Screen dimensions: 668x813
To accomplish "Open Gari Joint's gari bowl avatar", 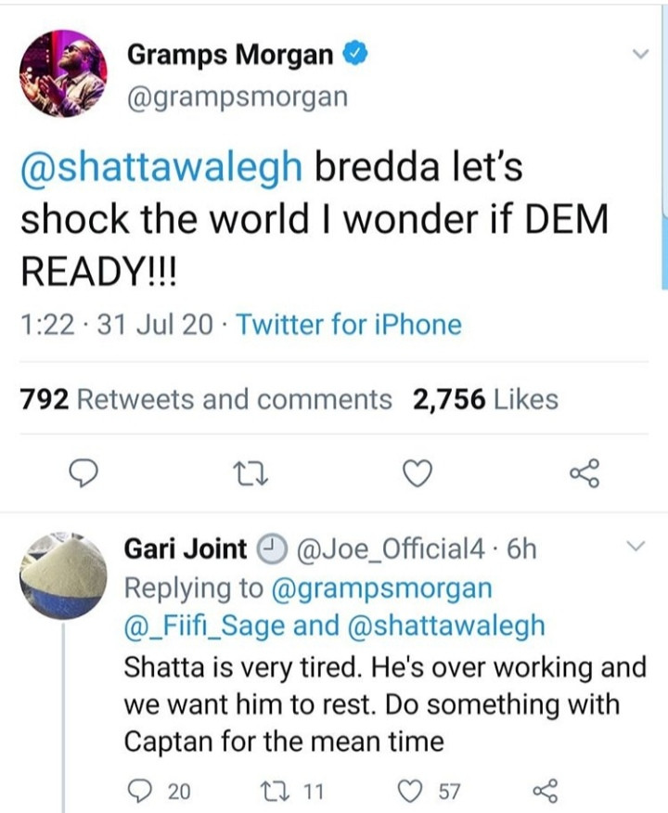I will (63, 575).
